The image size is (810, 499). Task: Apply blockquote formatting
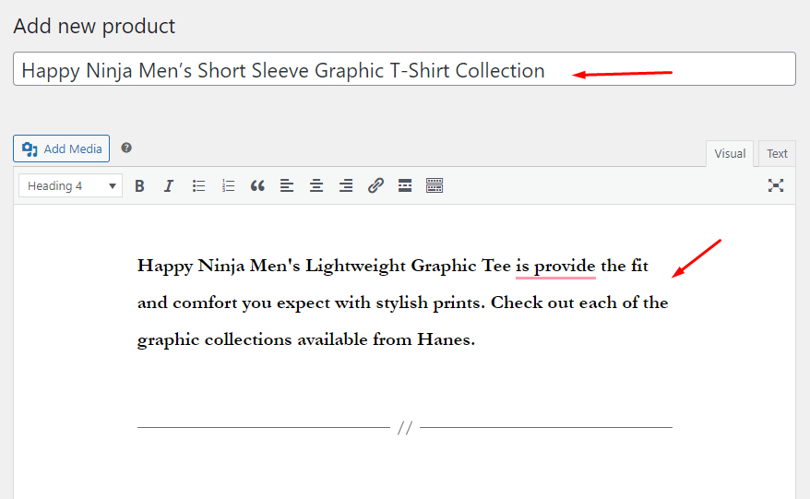(x=257, y=186)
